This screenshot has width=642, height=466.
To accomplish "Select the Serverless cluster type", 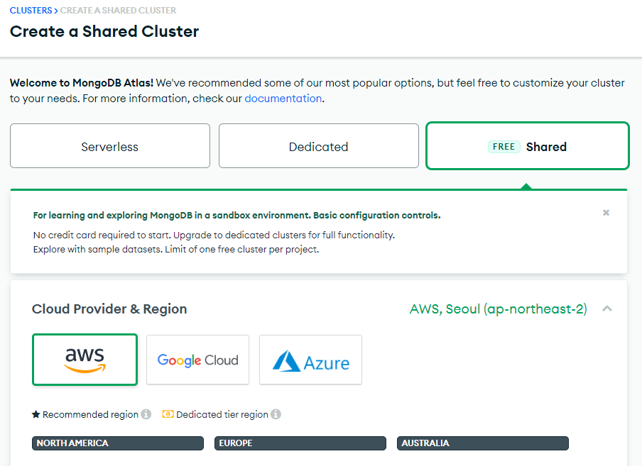I will [110, 146].
